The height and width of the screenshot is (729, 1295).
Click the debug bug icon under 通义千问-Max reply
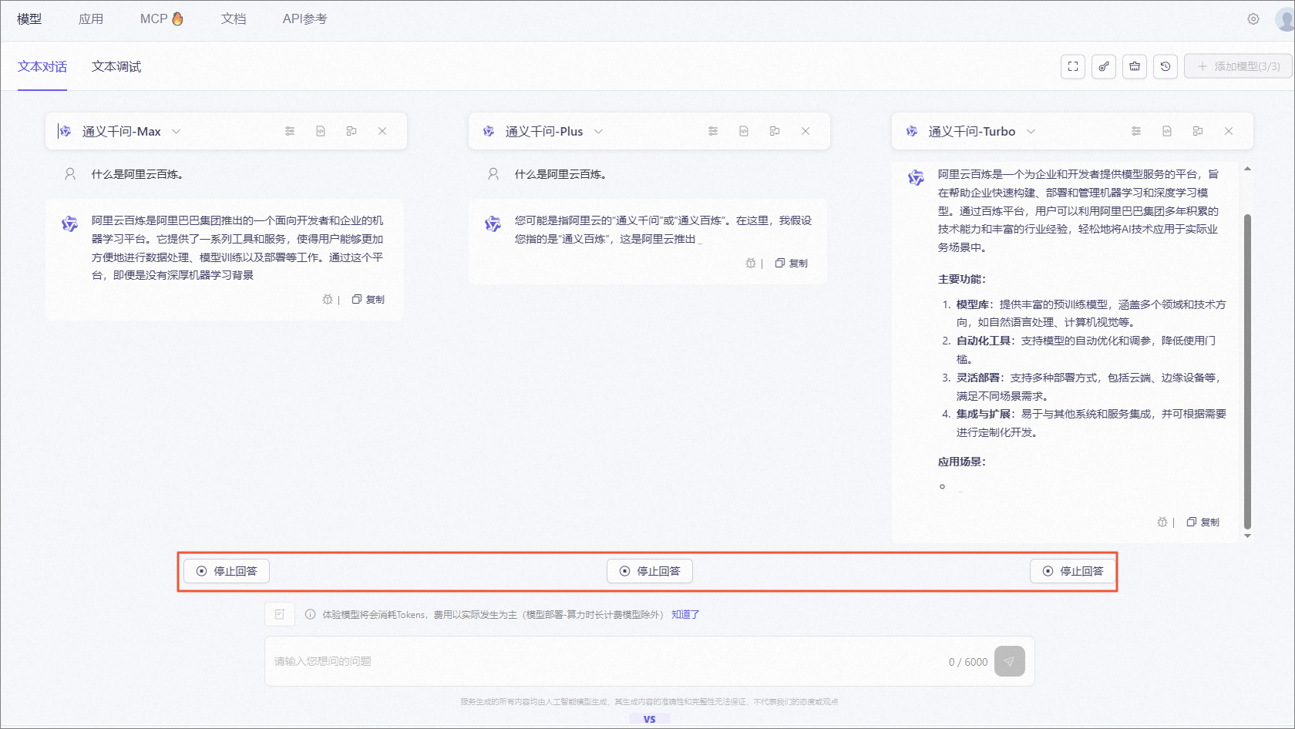[x=328, y=299]
